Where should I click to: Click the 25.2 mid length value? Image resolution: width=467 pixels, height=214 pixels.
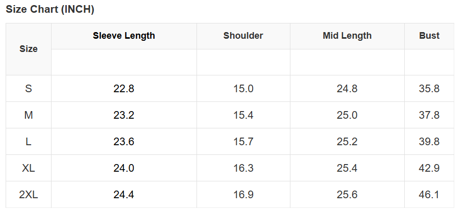tap(347, 142)
